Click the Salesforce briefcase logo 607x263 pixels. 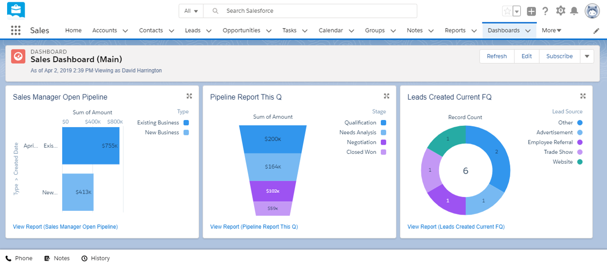(16, 10)
